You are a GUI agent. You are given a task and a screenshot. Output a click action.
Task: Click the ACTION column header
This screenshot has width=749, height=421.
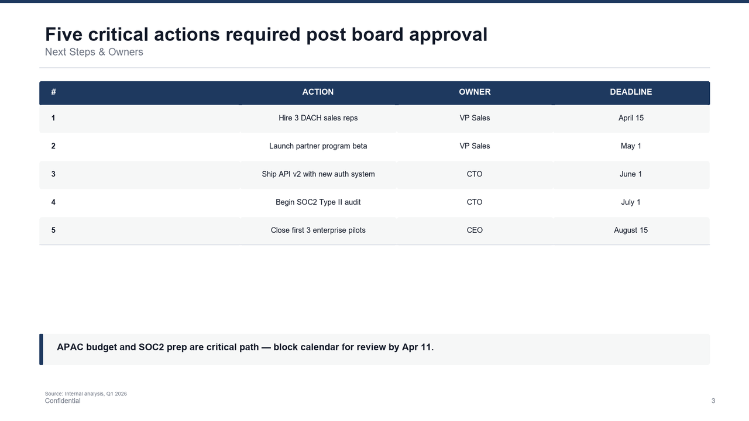click(318, 92)
